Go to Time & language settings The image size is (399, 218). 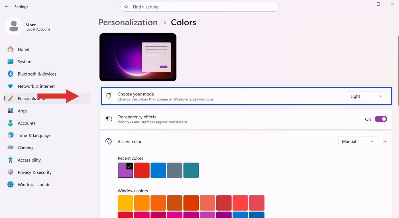47,135
